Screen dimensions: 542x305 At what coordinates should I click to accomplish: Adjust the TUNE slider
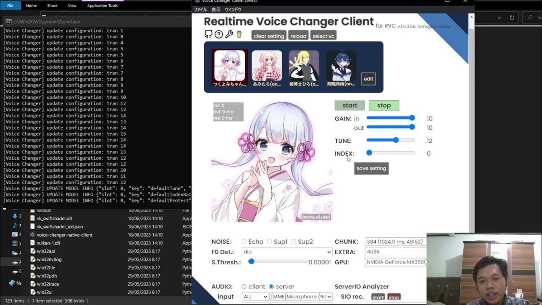(x=390, y=140)
